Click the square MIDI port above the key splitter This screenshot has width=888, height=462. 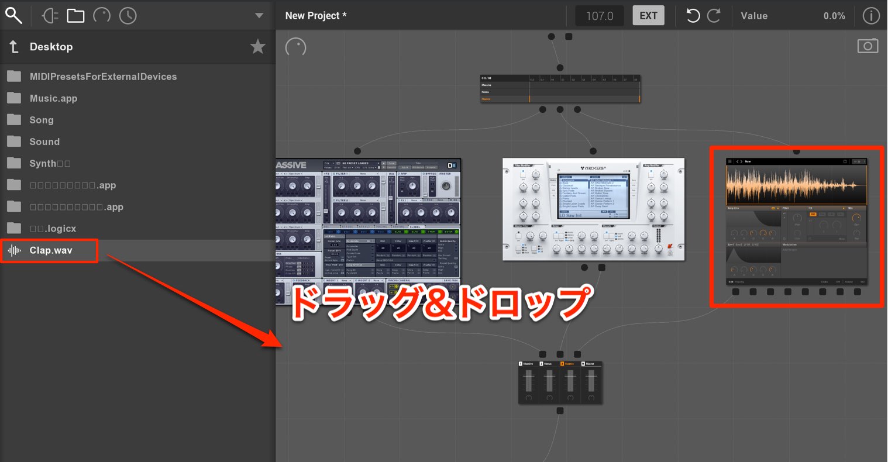[x=569, y=37]
